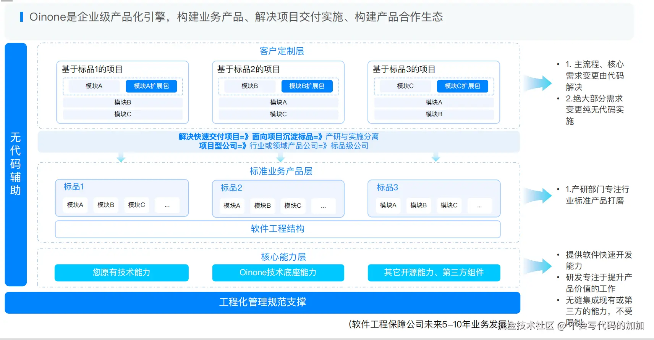Click 模块B chip inside 标品3
Viewport: 654px width, 340px height.
418,205
